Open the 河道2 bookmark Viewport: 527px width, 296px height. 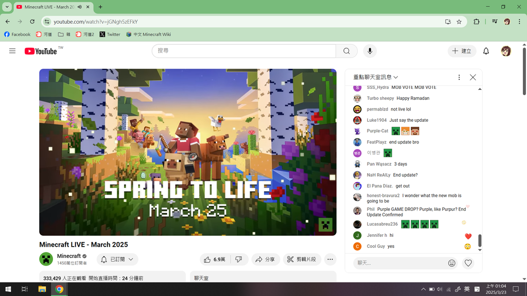click(85, 34)
